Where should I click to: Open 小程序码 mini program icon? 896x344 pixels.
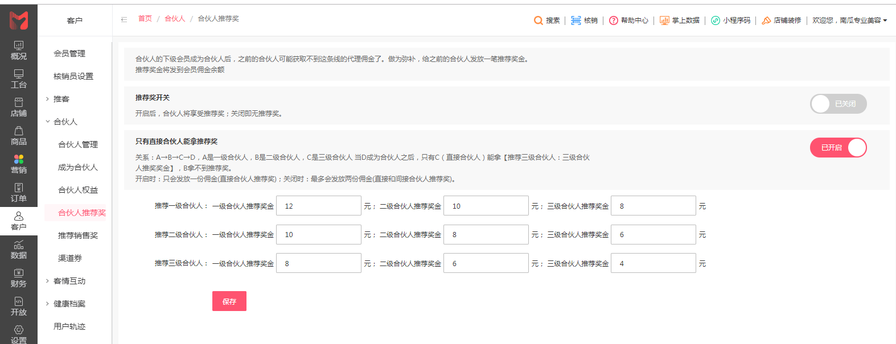716,20
